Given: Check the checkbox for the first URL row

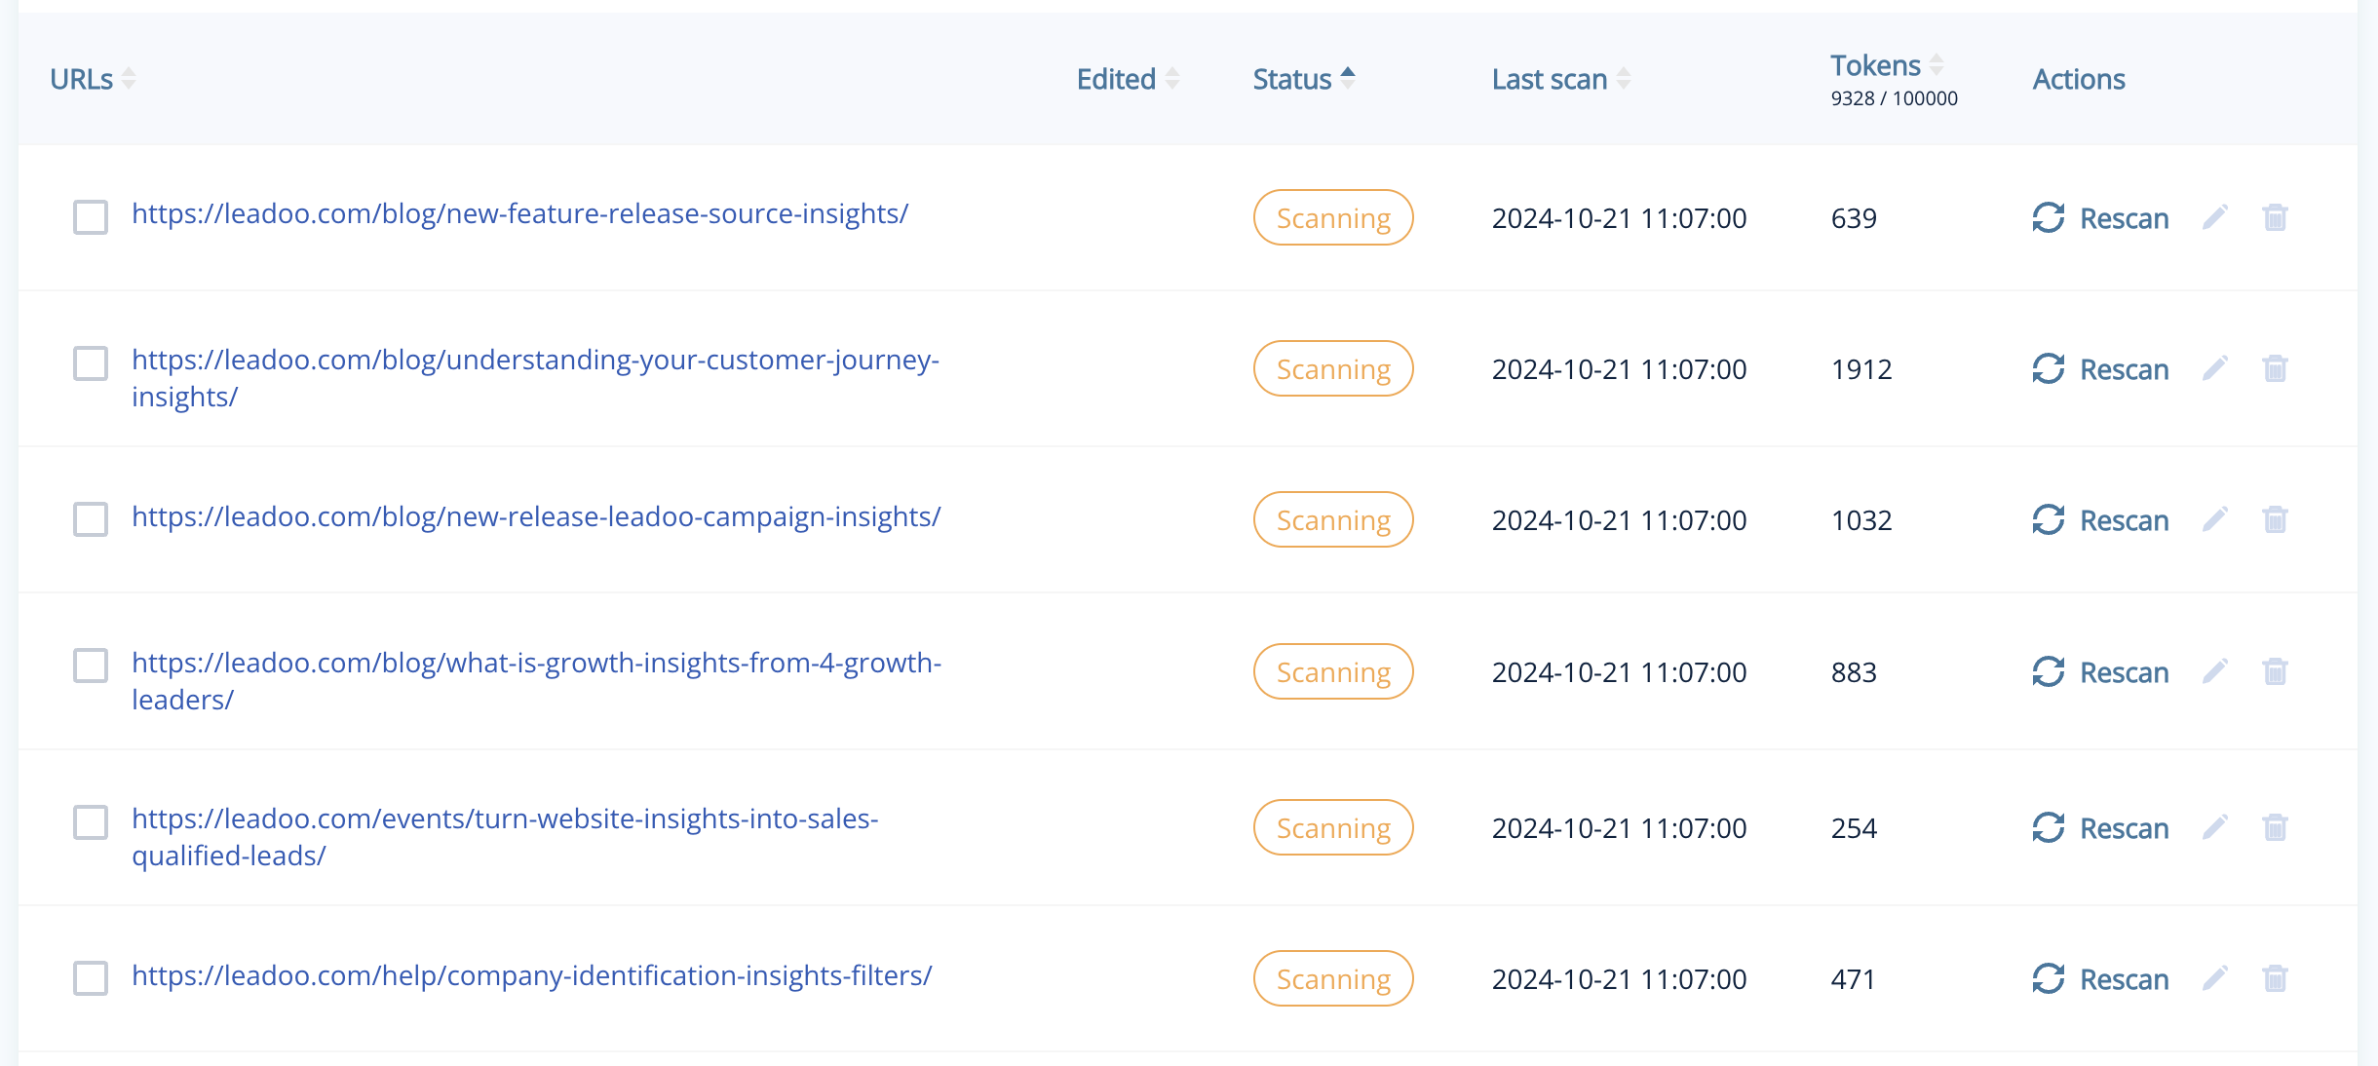Looking at the screenshot, I should [91, 217].
